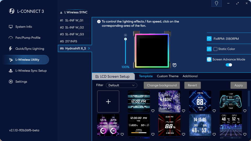This screenshot has height=141, width=251.
Task: Click the add new template plus tile
Action: point(108,101)
